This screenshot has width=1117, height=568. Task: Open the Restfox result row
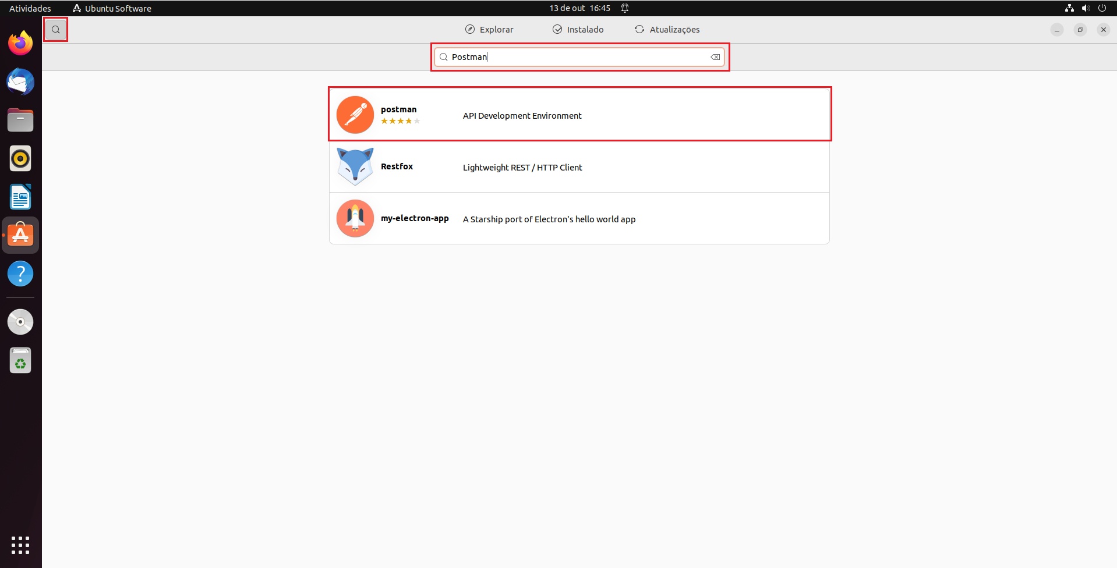[579, 166]
